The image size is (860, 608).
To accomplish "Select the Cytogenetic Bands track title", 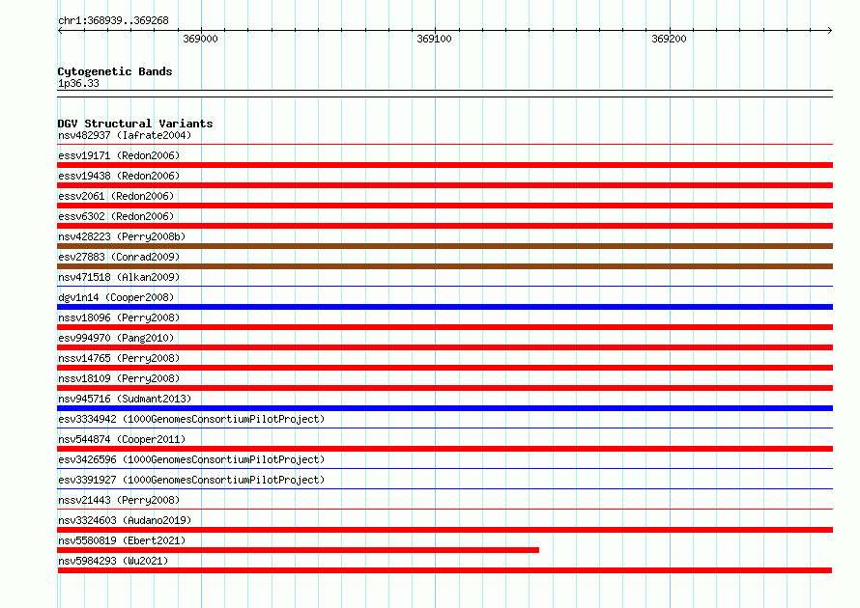I will tap(115, 71).
